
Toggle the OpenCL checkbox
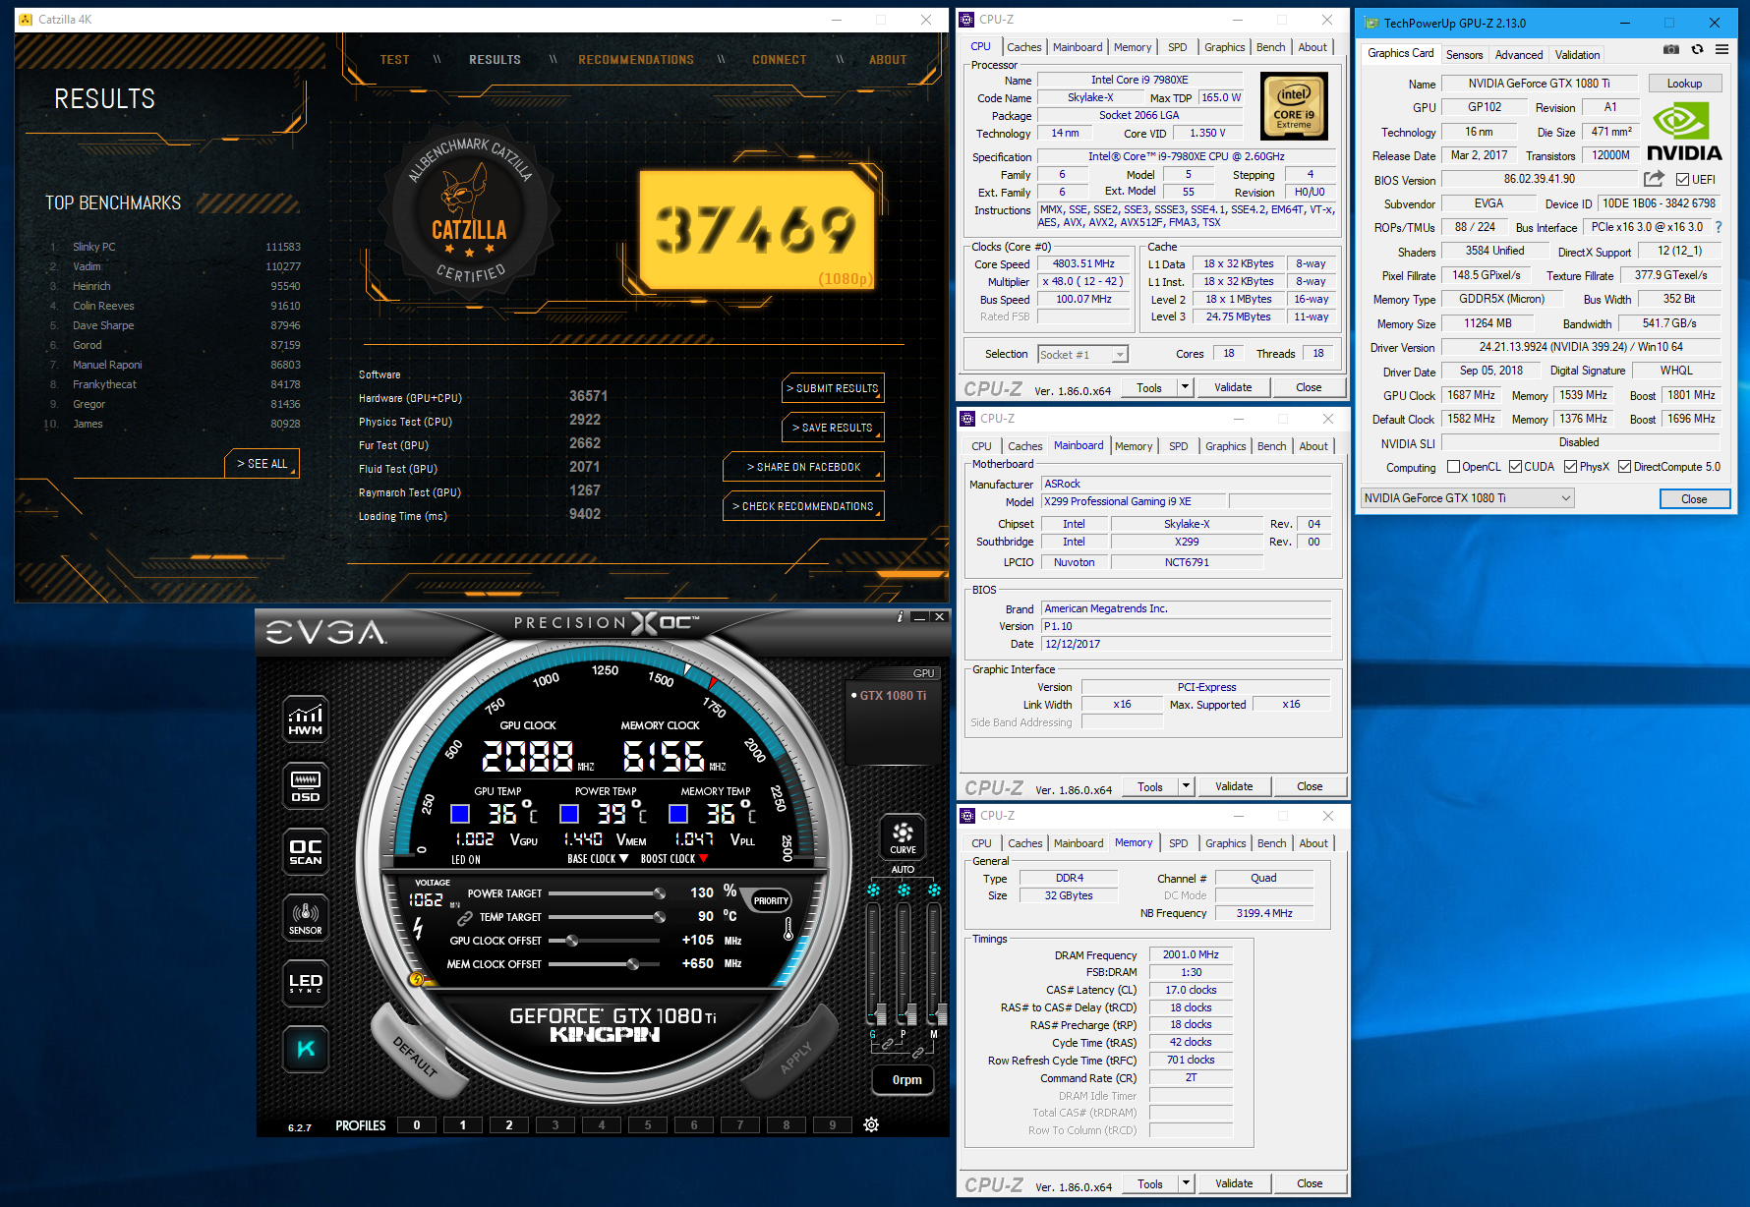1453,467
